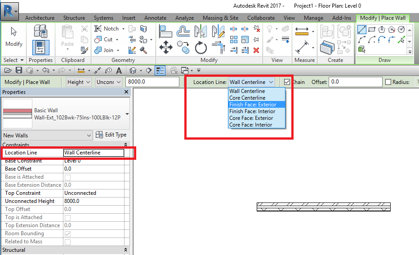Open the Architecture ribbon tab

point(40,18)
